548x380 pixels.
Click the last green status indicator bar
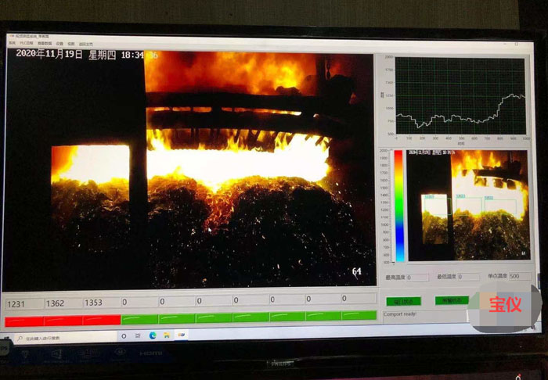pyautogui.click(x=359, y=315)
